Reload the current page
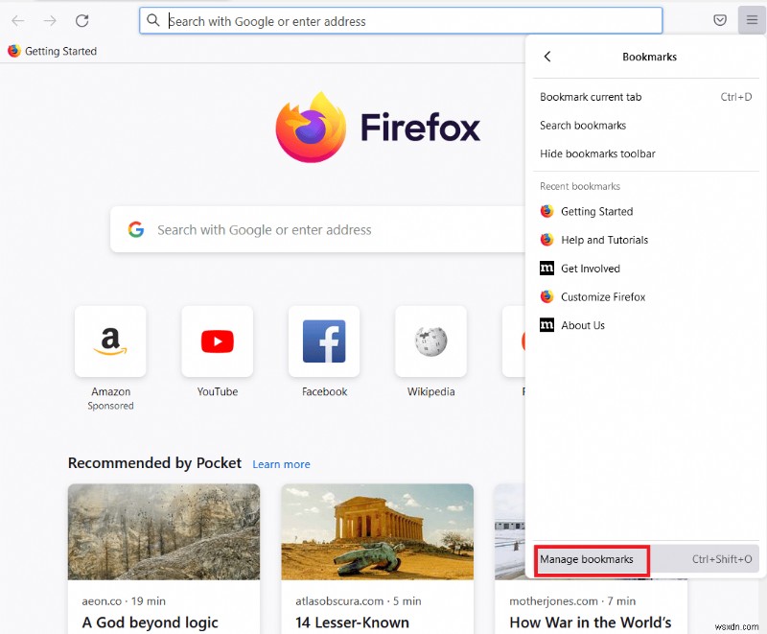This screenshot has width=767, height=634. coord(81,20)
